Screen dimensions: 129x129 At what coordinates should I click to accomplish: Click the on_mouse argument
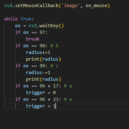97,6
